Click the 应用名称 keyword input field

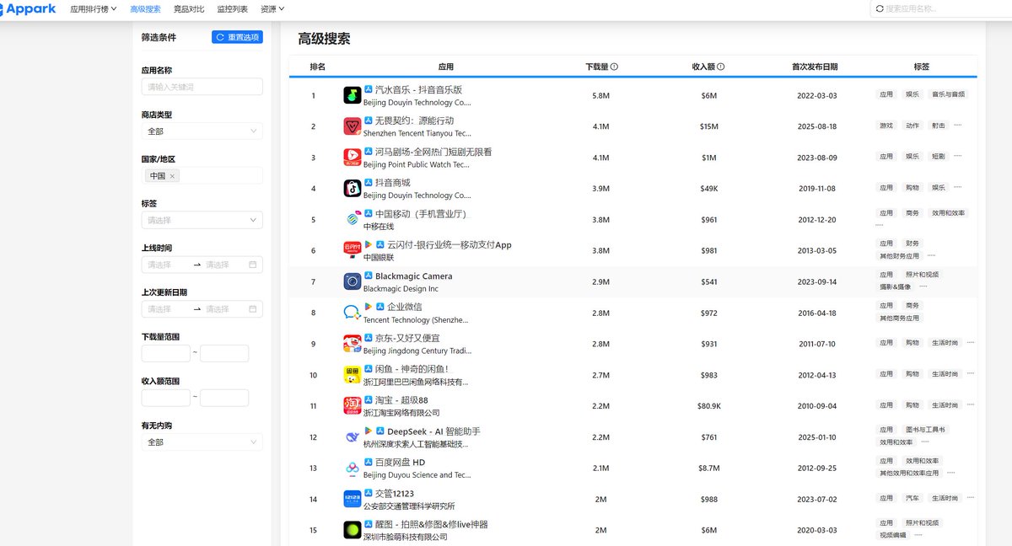click(x=202, y=87)
